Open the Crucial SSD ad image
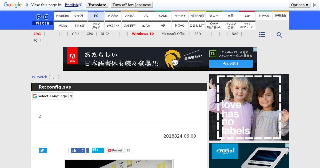Image resolution: width=320 pixels, height=168 pixels. pyautogui.click(x=249, y=156)
